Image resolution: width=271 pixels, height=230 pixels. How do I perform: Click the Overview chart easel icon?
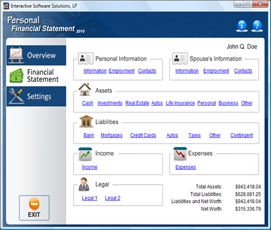(x=16, y=55)
